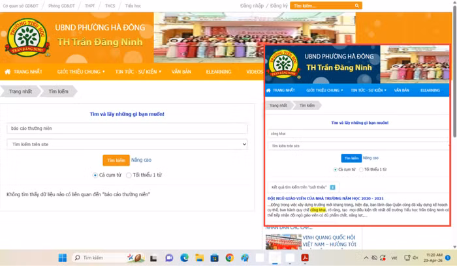Click the orange Tìm kiếm button
This screenshot has height=266, width=457.
[116, 160]
